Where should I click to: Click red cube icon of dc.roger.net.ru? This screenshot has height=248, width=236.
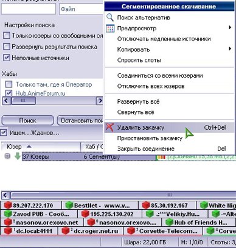(x=66, y=231)
